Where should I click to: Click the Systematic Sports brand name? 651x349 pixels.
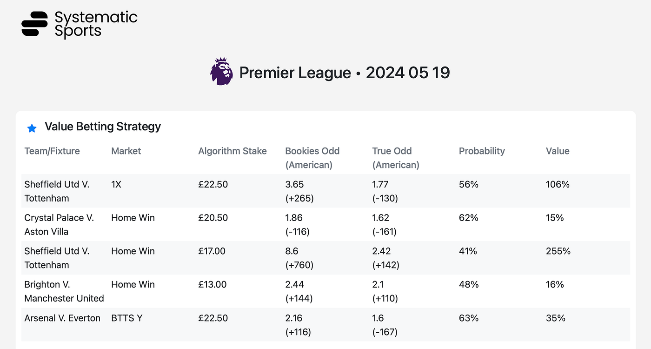96,24
